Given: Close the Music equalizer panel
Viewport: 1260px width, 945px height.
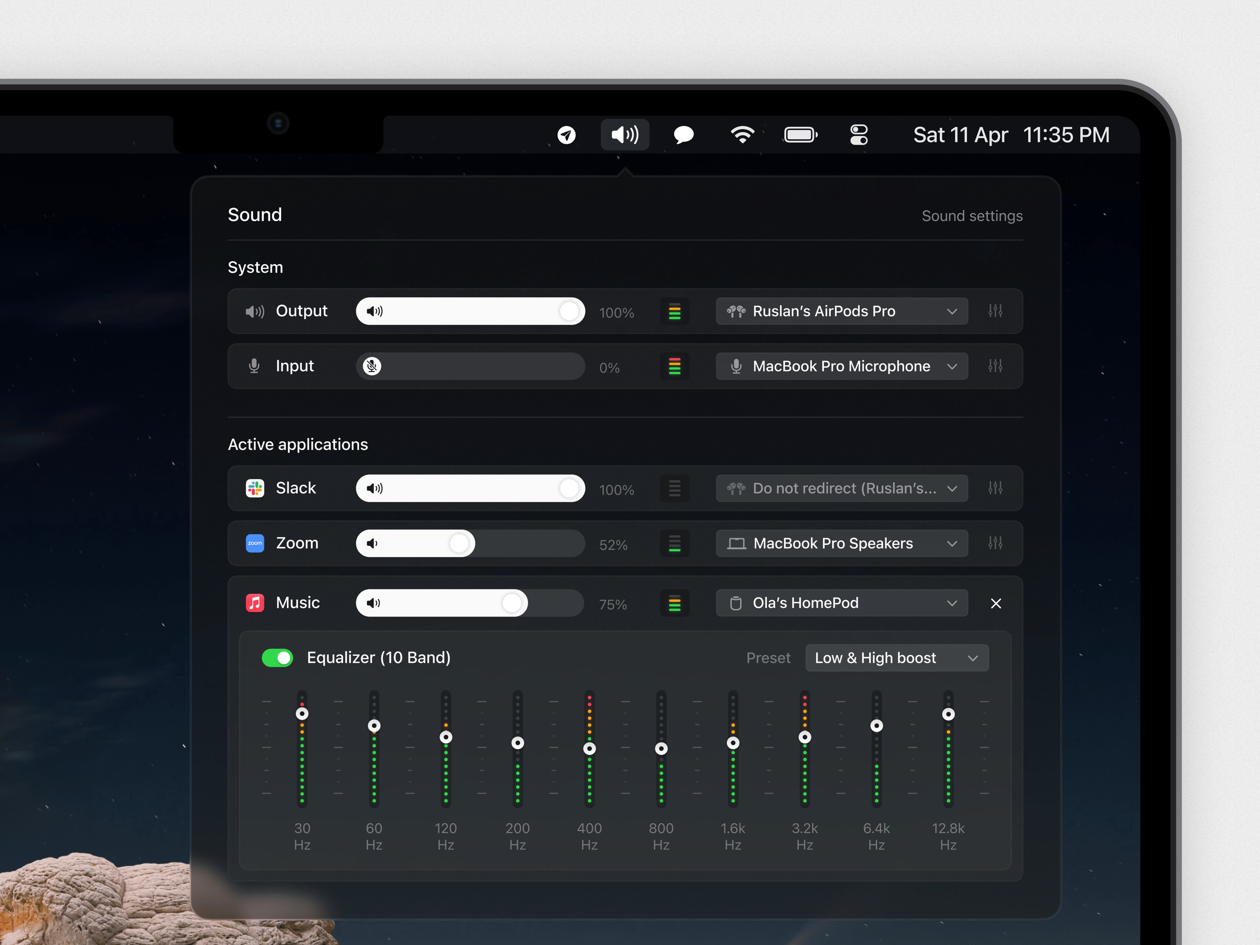Looking at the screenshot, I should [x=996, y=603].
